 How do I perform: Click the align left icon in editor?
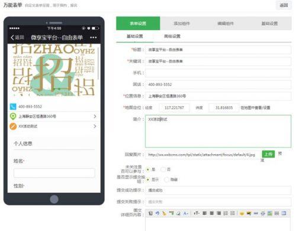(205, 213)
